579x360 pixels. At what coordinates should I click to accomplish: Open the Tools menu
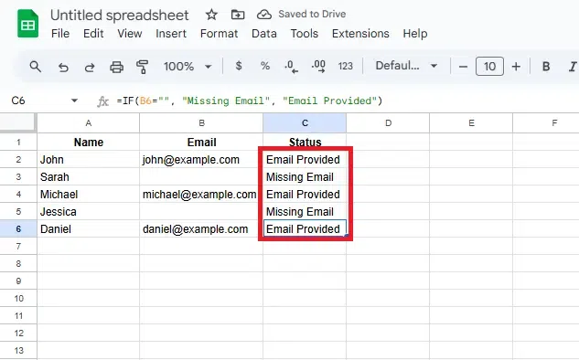pos(305,34)
